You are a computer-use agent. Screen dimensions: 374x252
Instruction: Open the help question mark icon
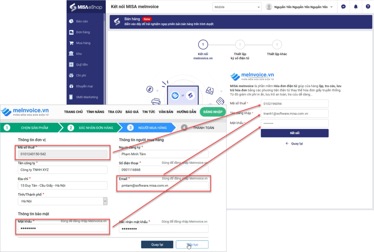(368, 7)
